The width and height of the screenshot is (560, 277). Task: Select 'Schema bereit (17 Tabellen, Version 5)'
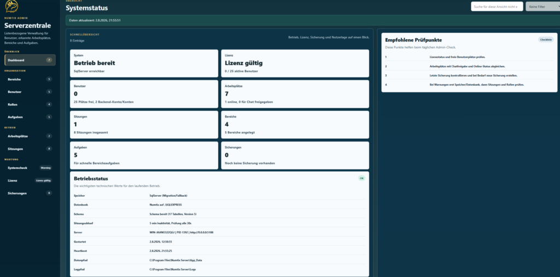click(173, 214)
